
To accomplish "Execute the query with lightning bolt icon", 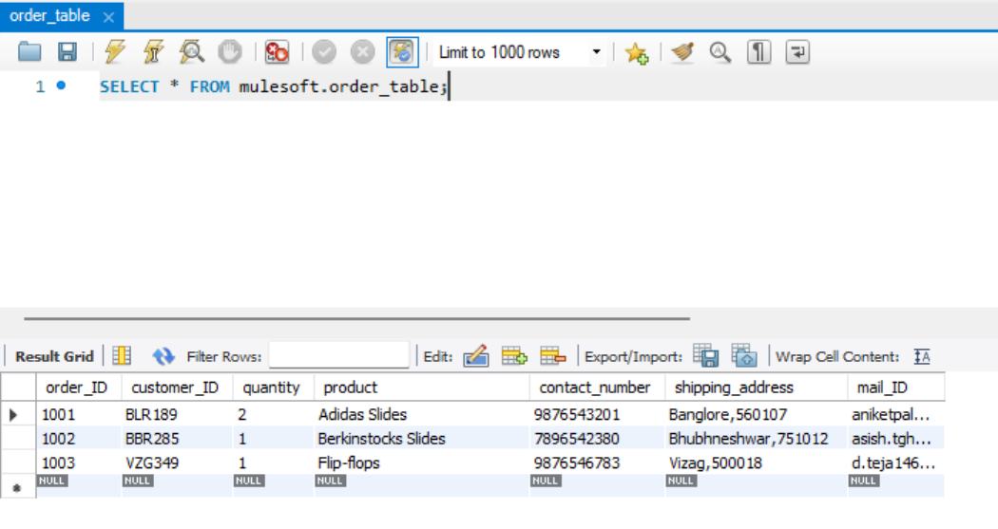I will (115, 52).
